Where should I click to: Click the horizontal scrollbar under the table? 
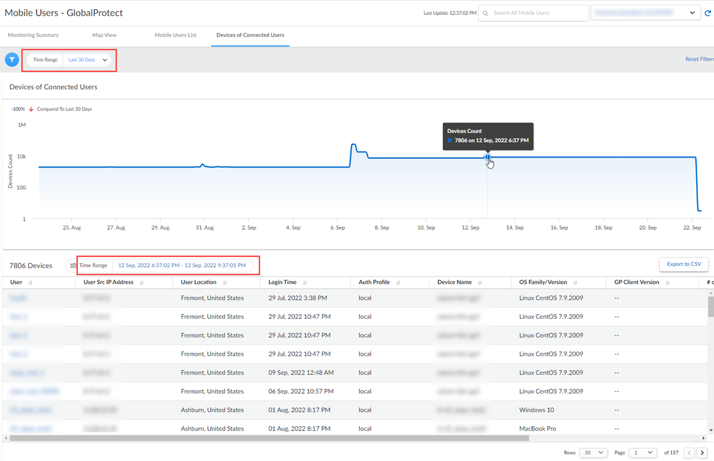(x=268, y=438)
